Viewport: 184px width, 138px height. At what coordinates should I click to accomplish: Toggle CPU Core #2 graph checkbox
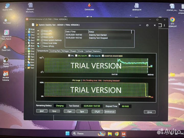coord(89,56)
